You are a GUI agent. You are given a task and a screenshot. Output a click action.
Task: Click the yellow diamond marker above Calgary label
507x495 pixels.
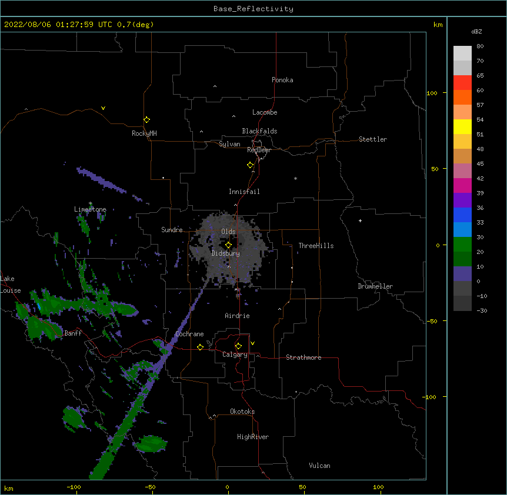click(238, 346)
